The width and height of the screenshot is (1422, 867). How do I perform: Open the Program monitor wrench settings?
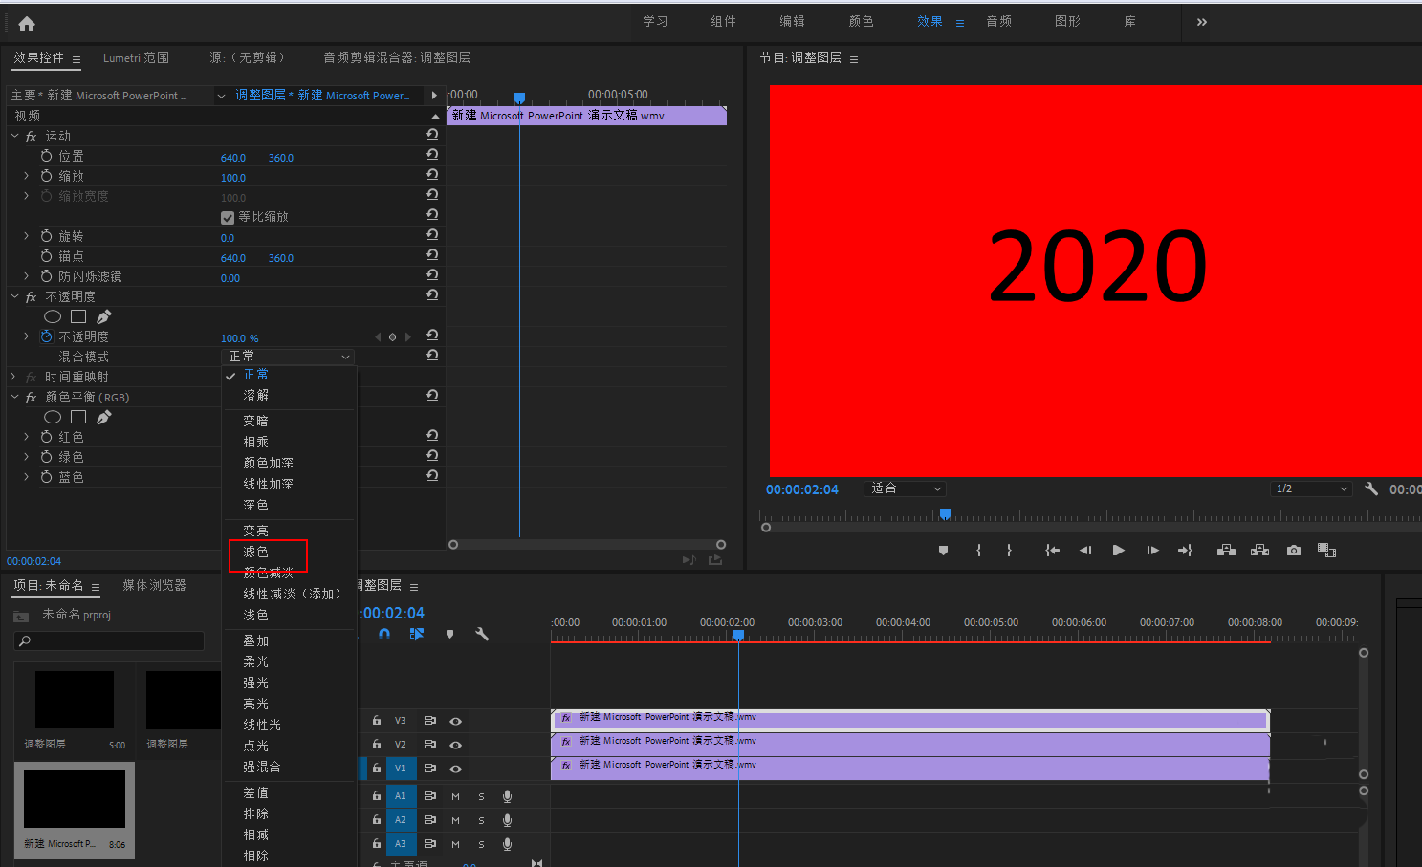point(1370,488)
